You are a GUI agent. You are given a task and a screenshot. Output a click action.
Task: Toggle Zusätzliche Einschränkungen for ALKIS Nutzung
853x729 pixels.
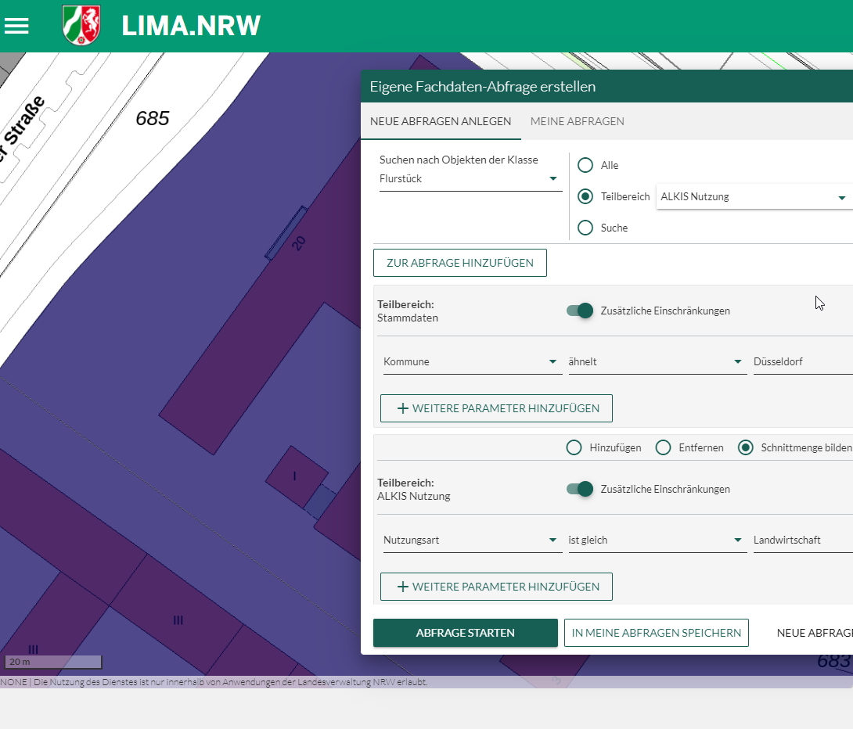[579, 488]
